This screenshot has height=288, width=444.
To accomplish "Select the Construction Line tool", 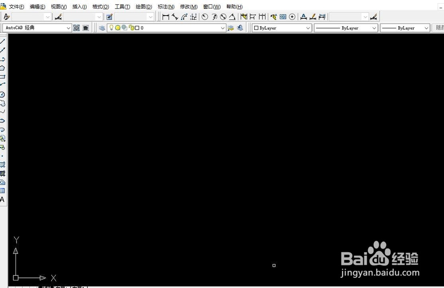I will (3, 50).
